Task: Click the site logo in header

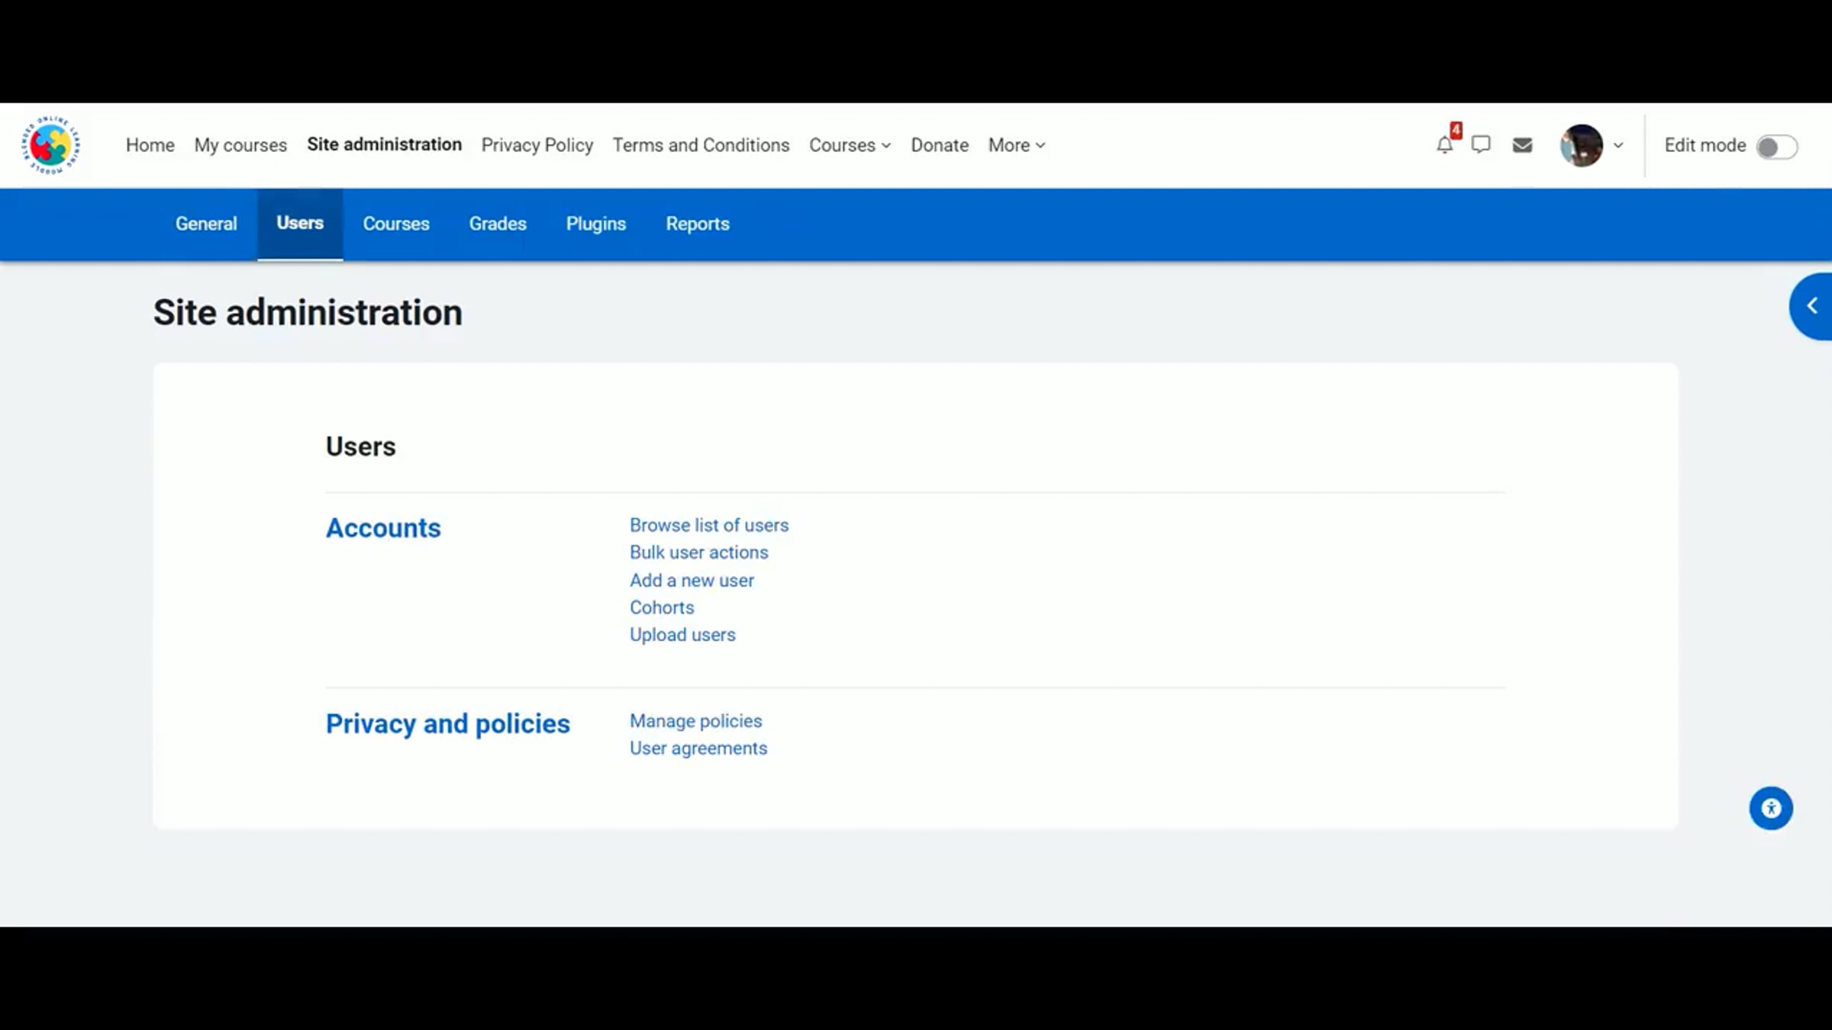Action: pyautogui.click(x=50, y=145)
